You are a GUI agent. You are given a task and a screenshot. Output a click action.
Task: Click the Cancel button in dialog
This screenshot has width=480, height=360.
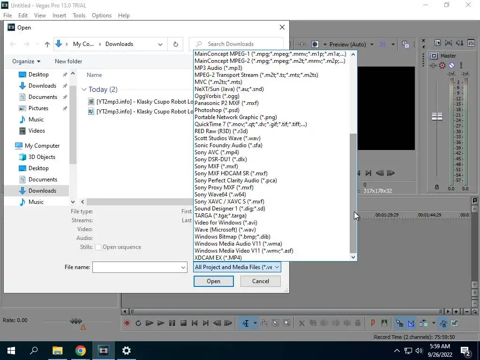tap(261, 281)
